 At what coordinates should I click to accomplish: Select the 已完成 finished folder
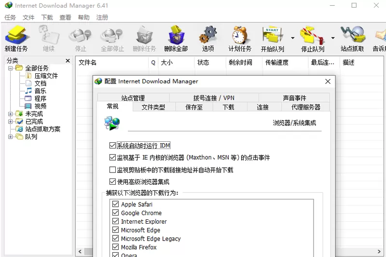[34, 122]
